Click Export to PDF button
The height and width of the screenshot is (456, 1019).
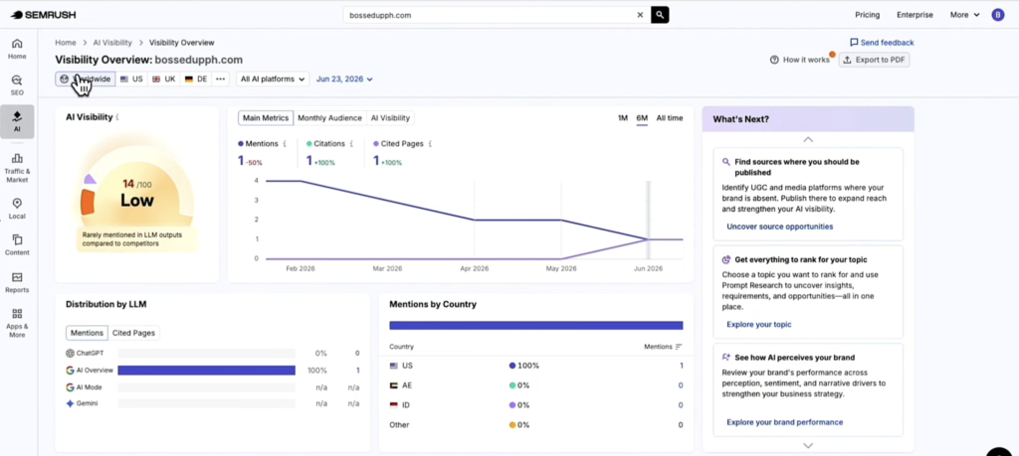[x=874, y=60]
